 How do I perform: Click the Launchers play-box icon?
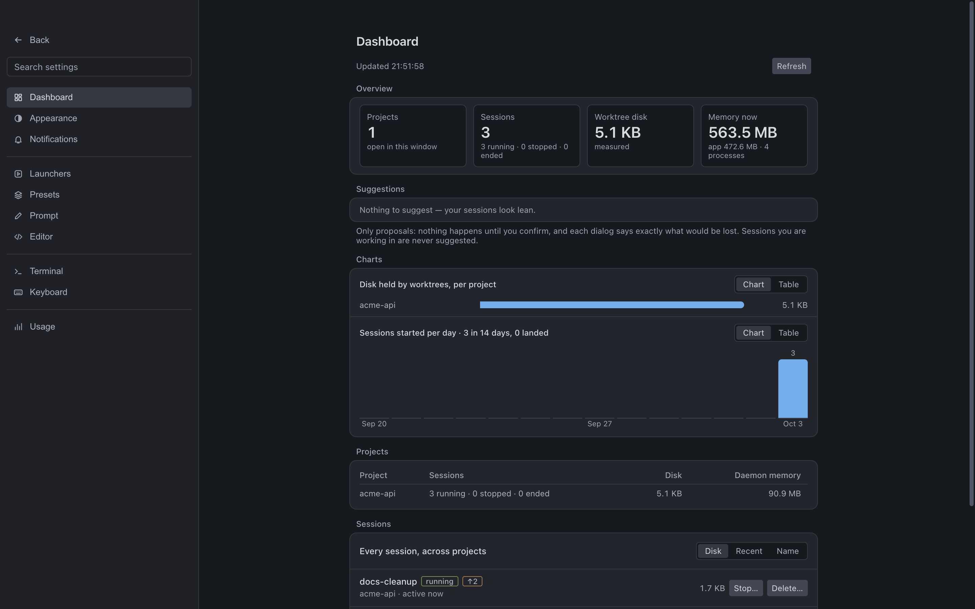[x=18, y=174]
